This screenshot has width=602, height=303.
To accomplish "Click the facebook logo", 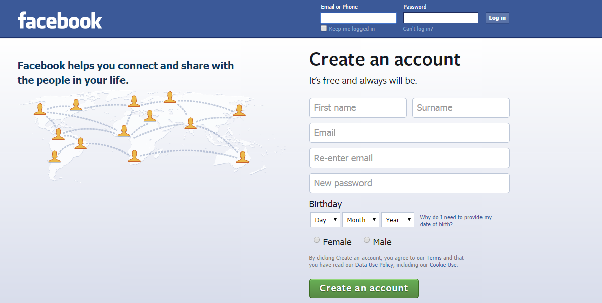I will pos(60,20).
